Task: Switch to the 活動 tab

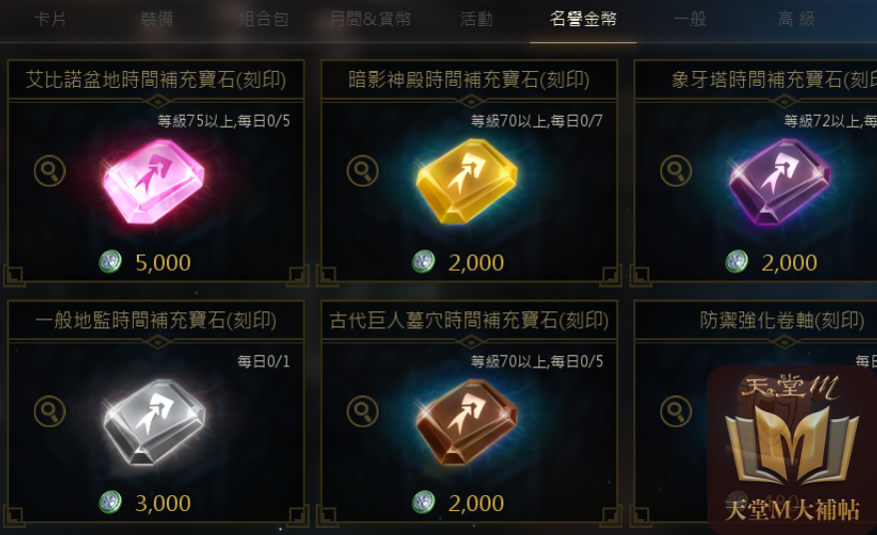Action: (476, 19)
